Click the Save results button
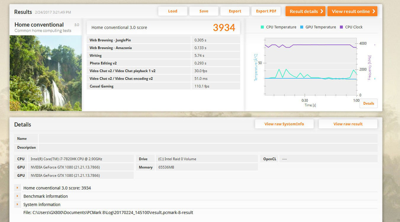400x222 pixels. pyautogui.click(x=204, y=11)
